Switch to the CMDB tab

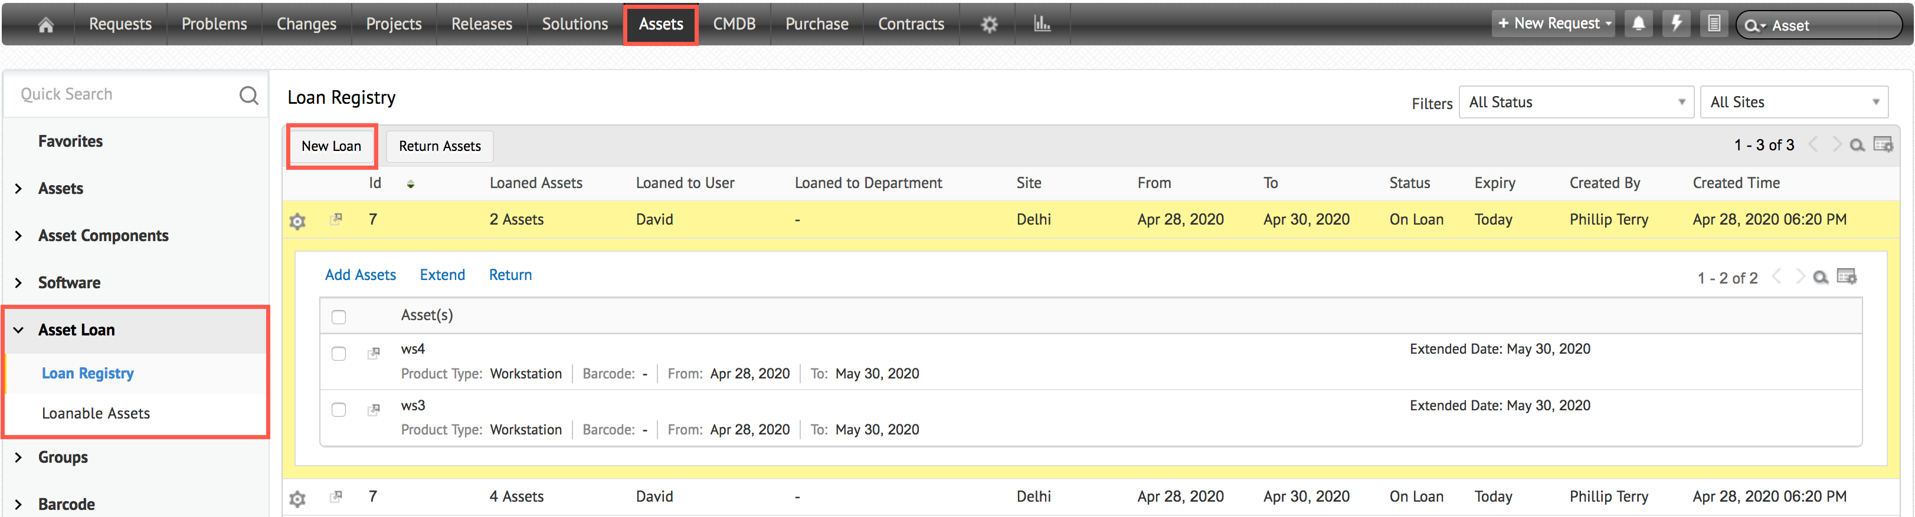click(734, 25)
